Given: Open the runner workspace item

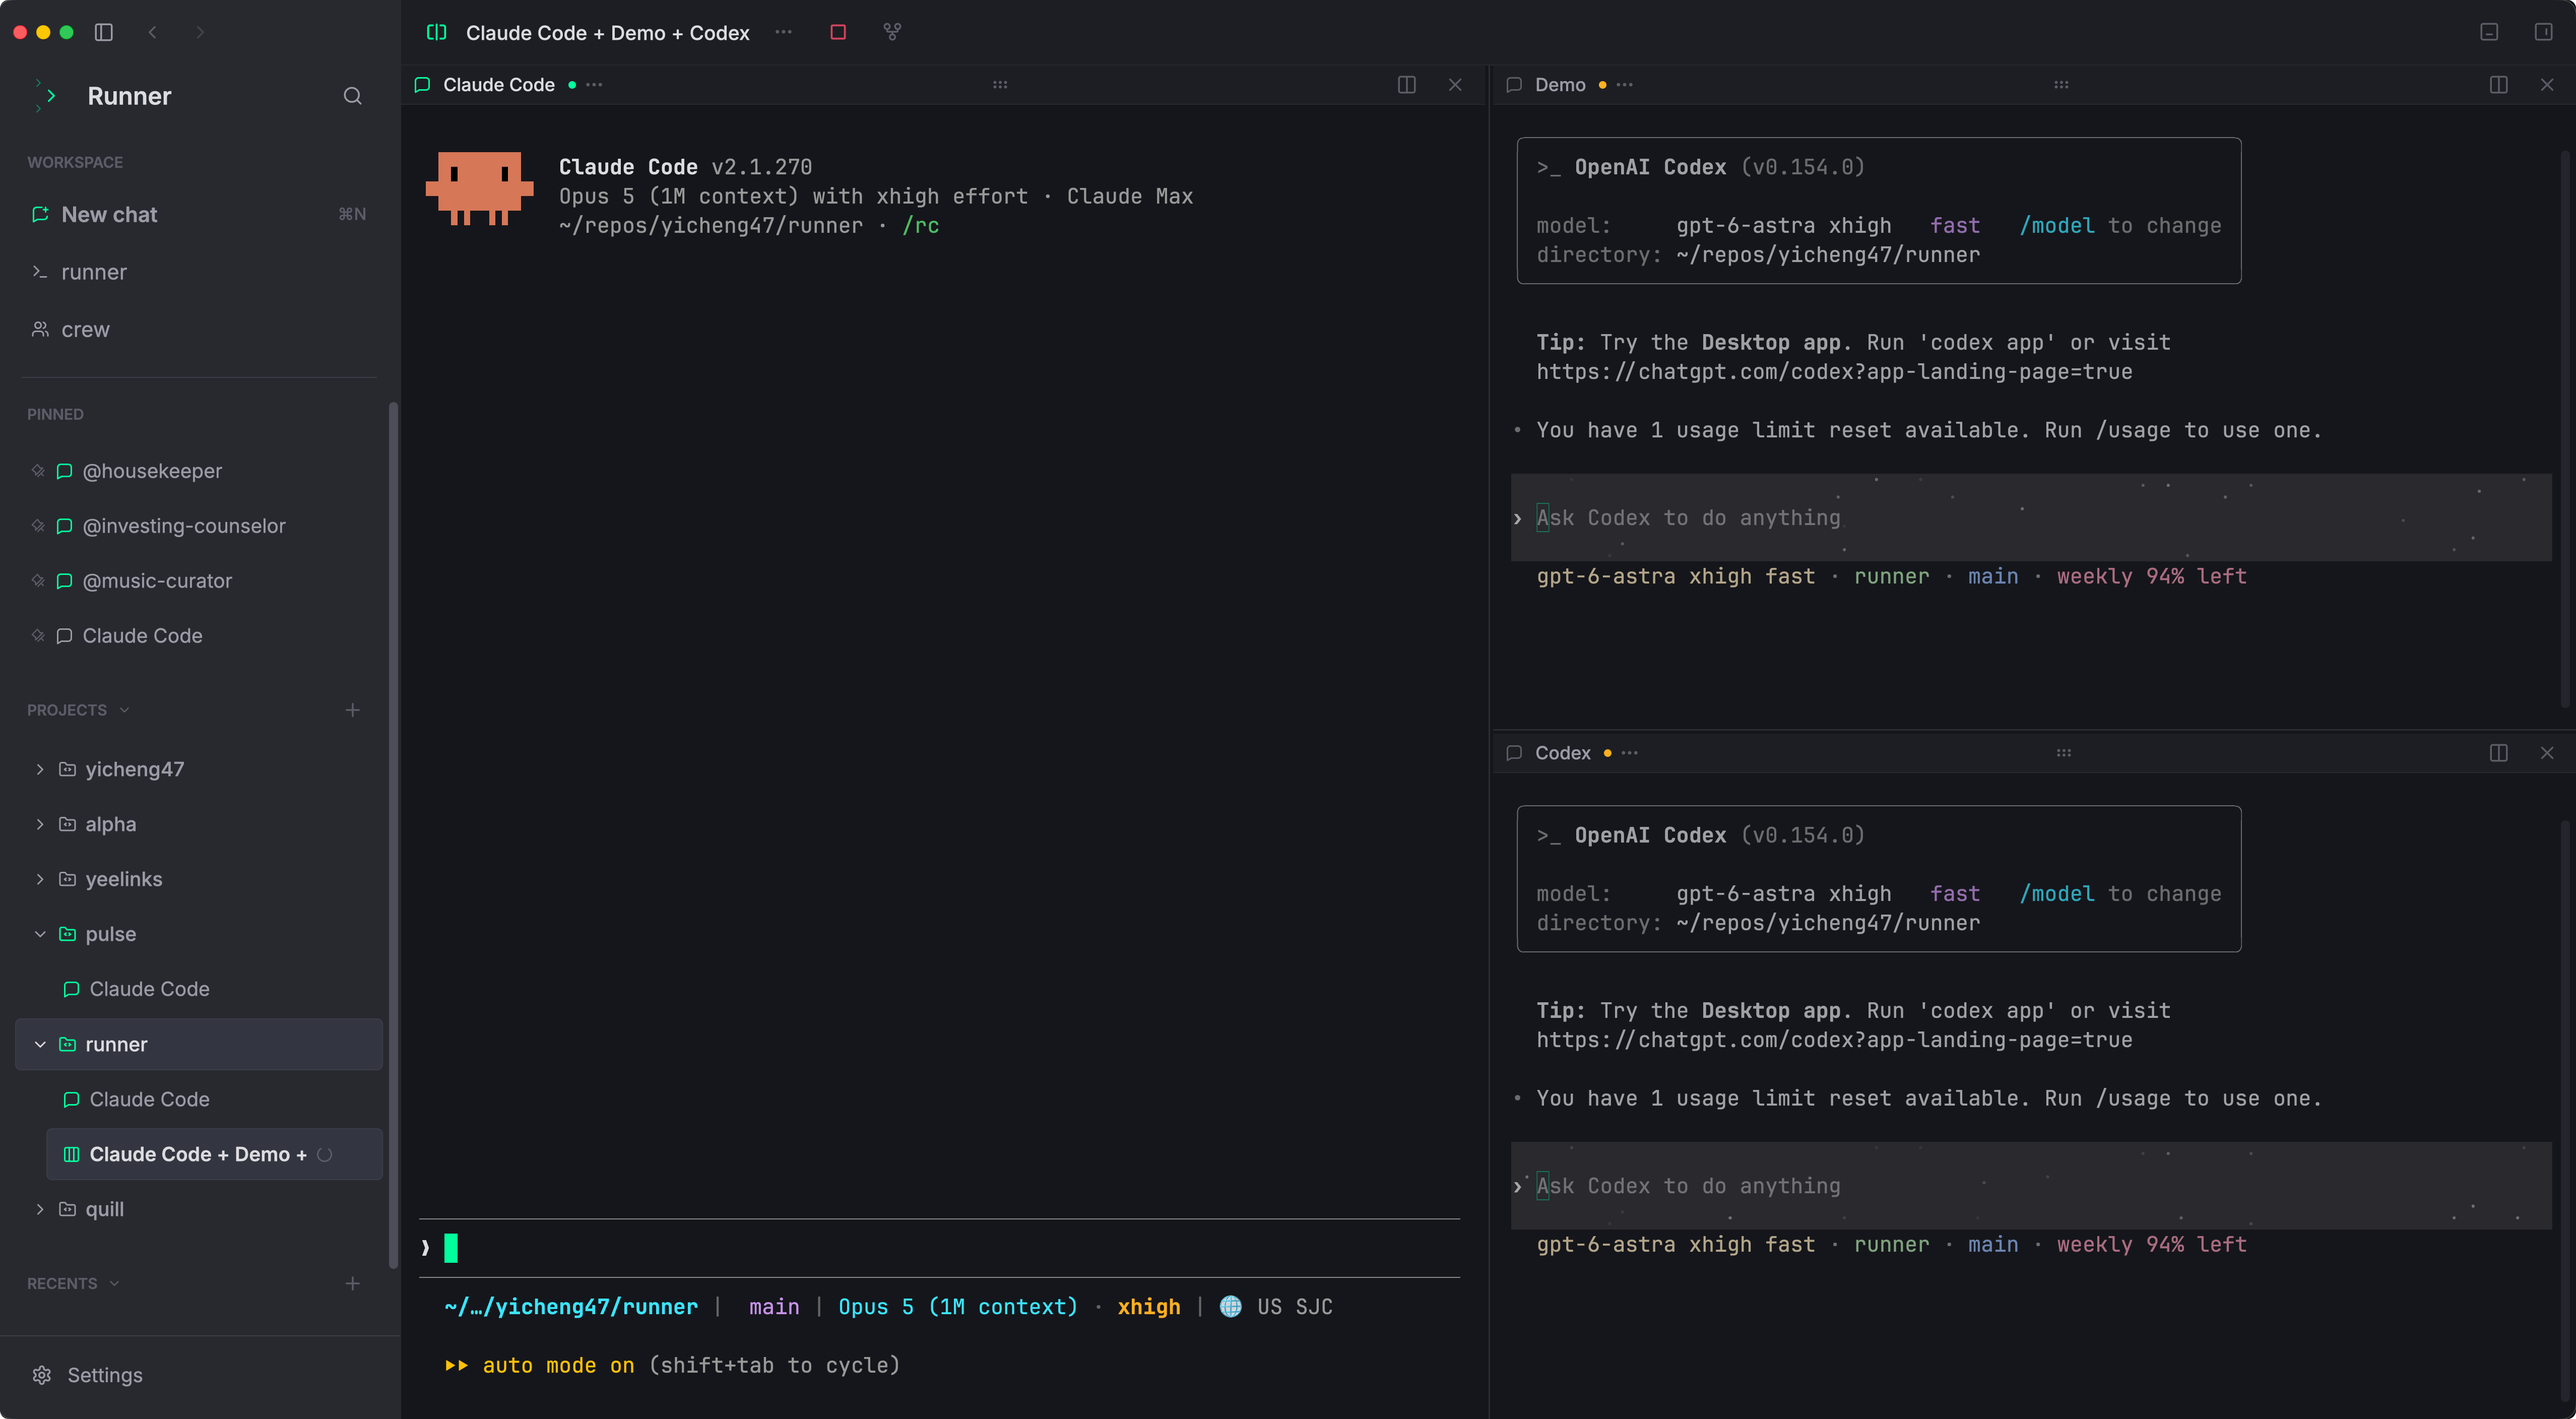Looking at the screenshot, I should 198,272.
